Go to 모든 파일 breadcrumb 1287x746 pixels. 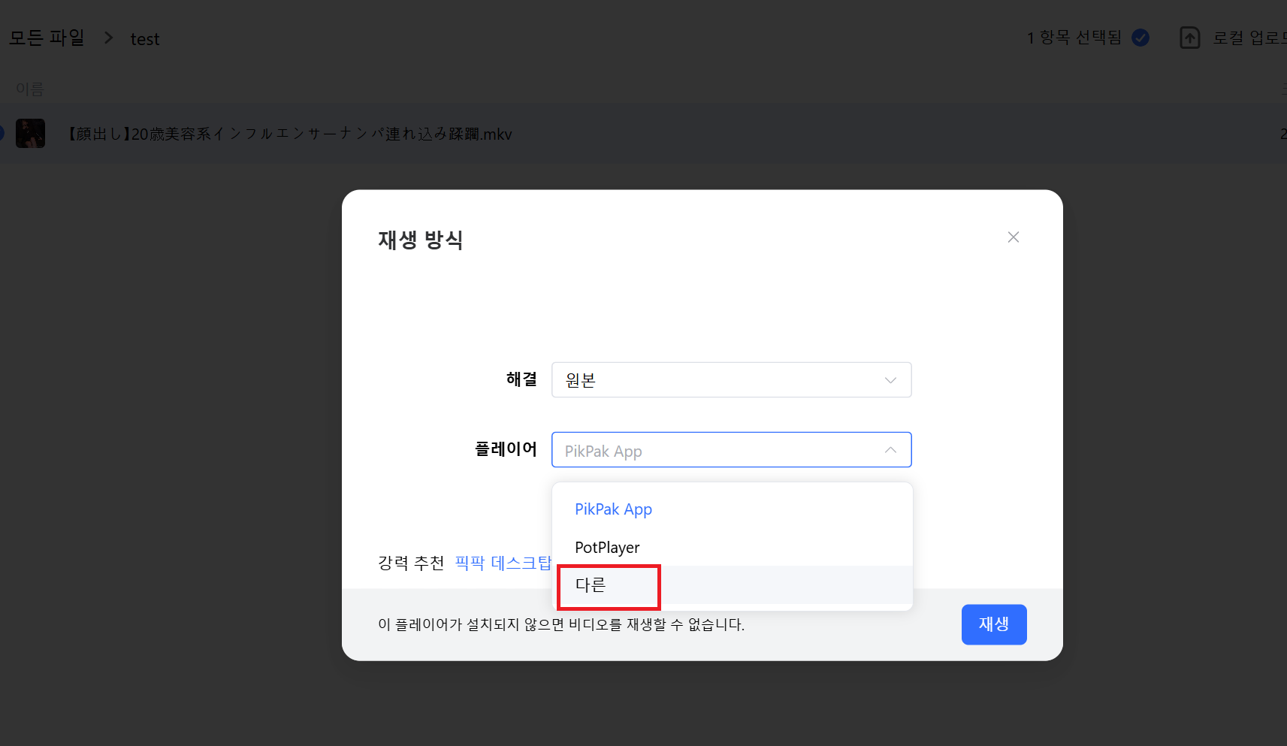click(47, 38)
